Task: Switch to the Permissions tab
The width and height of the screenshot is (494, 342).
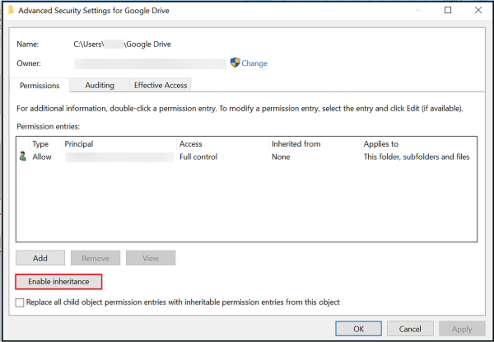Action: click(40, 86)
